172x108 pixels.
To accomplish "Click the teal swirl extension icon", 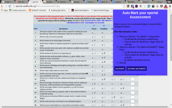I will pos(149,6).
